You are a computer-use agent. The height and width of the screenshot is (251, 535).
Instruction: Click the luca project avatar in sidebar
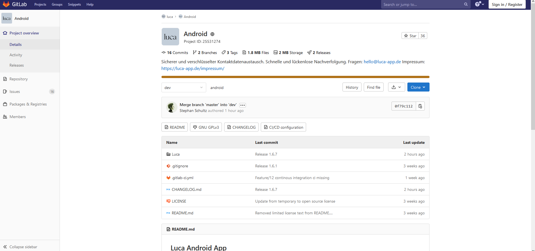pos(7,18)
